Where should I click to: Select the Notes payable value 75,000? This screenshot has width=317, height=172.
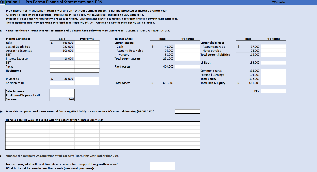(255, 51)
